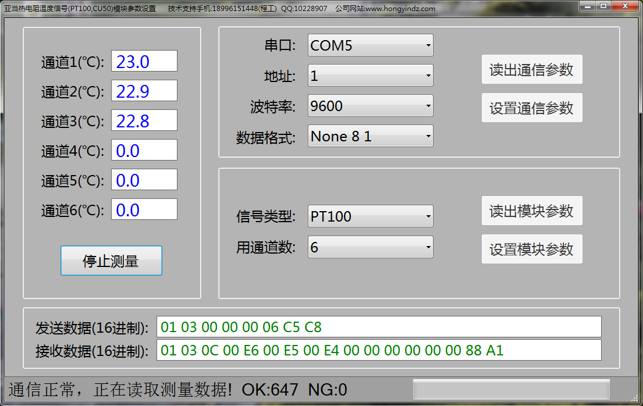Expand the 数据格式 None 8 1 dropdown
The width and height of the screenshot is (643, 406).
tap(370, 136)
